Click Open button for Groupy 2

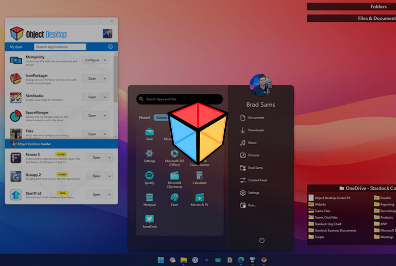coord(96,176)
